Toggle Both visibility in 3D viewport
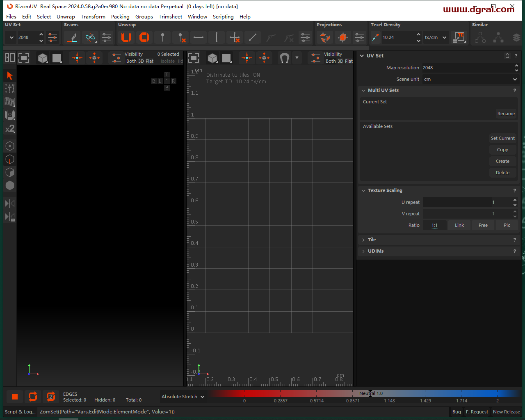Image resolution: width=525 pixels, height=420 pixels. tap(131, 61)
